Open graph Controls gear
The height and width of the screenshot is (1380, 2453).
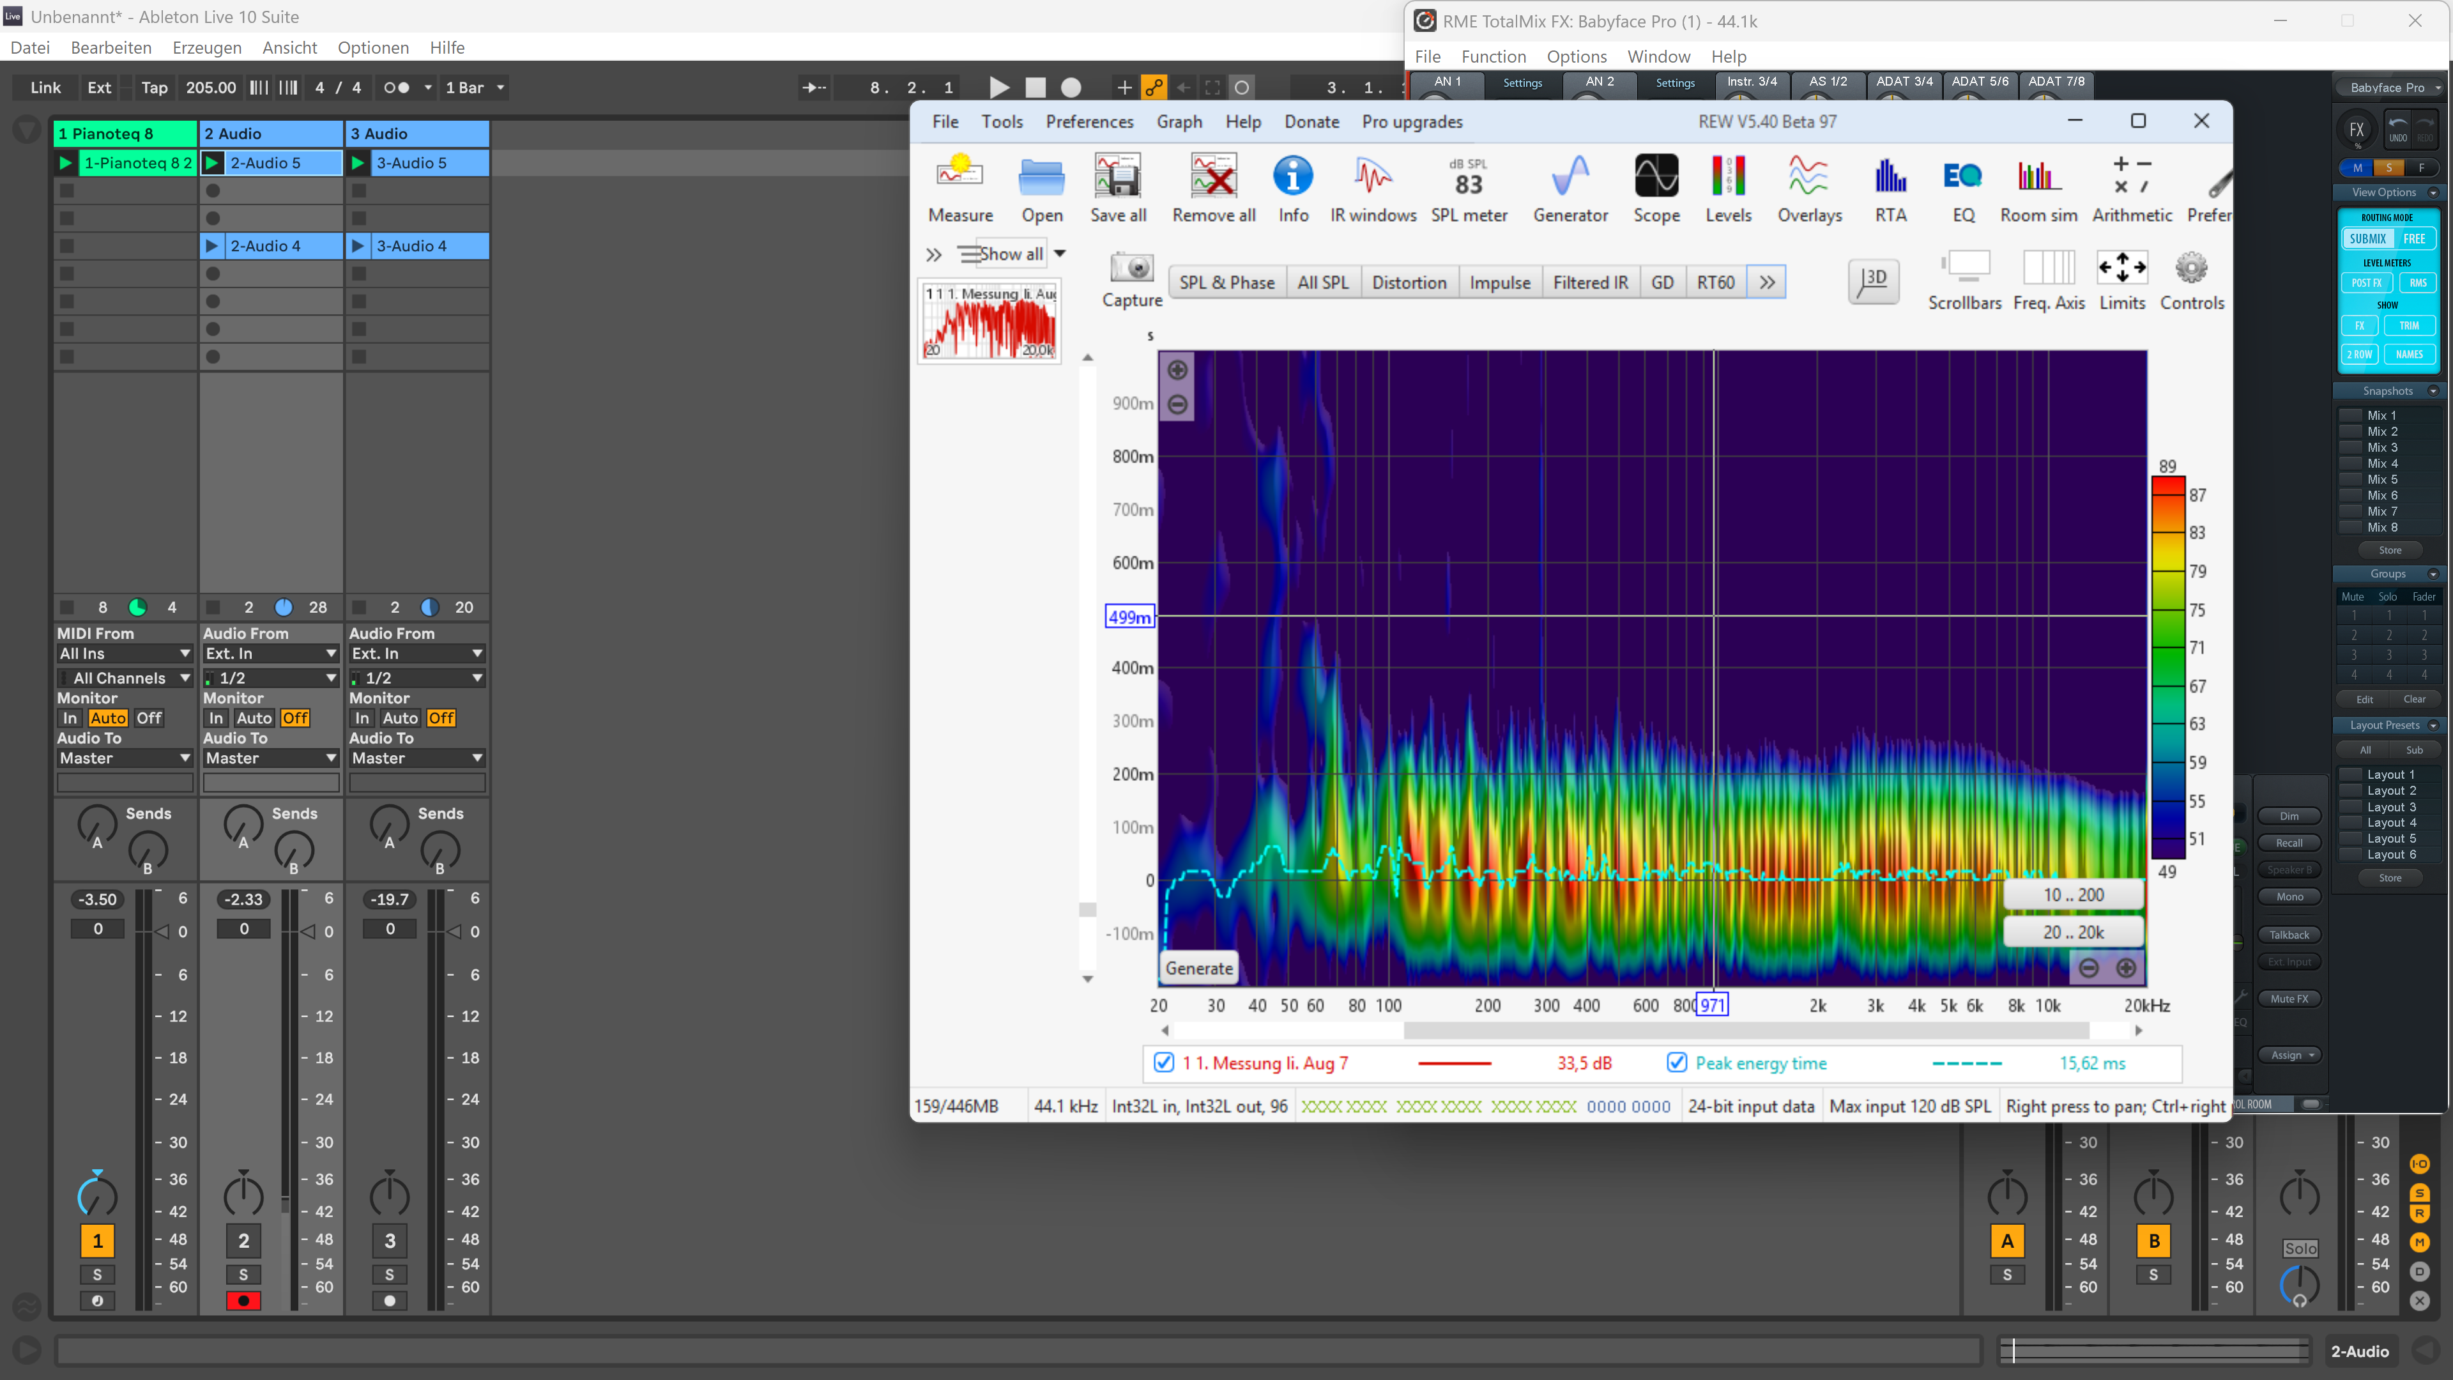coord(2191,281)
